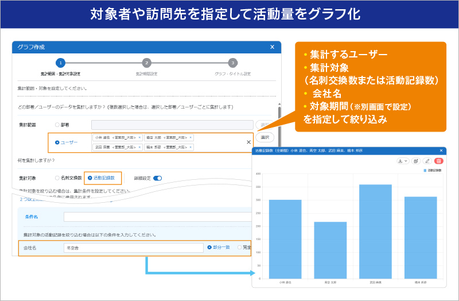
Task: Select the 部分一致 radio option
Action: pos(209,248)
